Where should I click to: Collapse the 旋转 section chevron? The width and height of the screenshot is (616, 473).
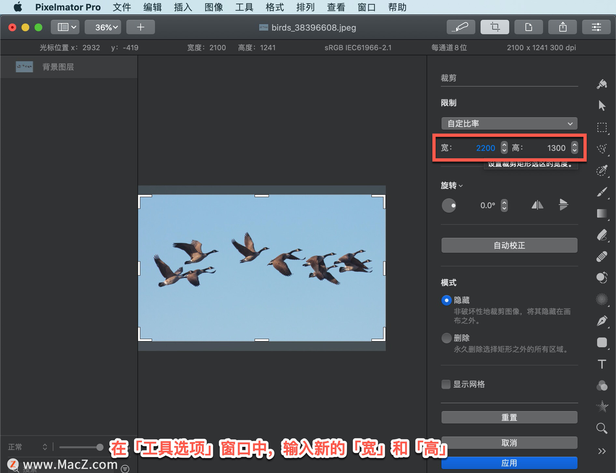[x=461, y=186]
